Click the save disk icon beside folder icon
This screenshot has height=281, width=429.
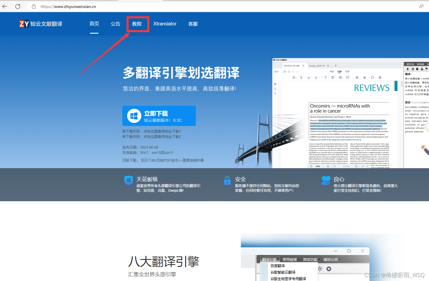pyautogui.click(x=289, y=72)
